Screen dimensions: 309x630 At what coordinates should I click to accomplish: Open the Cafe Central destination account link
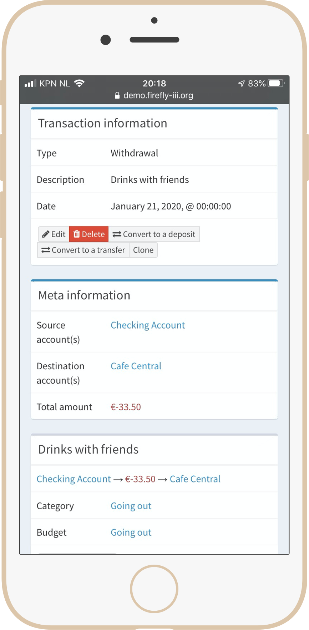click(136, 366)
